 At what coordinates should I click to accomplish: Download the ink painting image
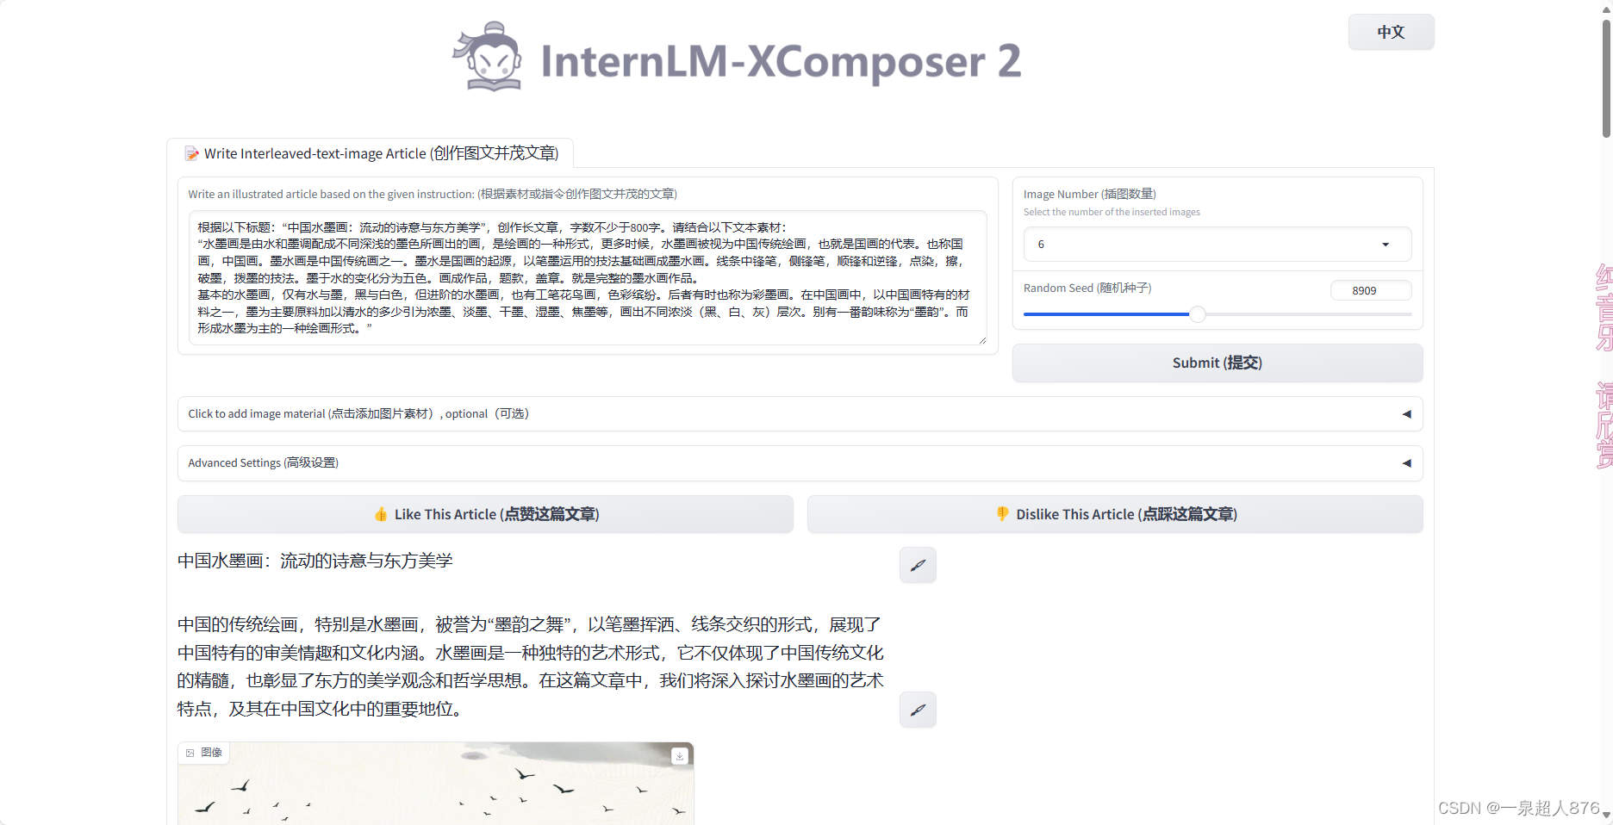click(680, 755)
